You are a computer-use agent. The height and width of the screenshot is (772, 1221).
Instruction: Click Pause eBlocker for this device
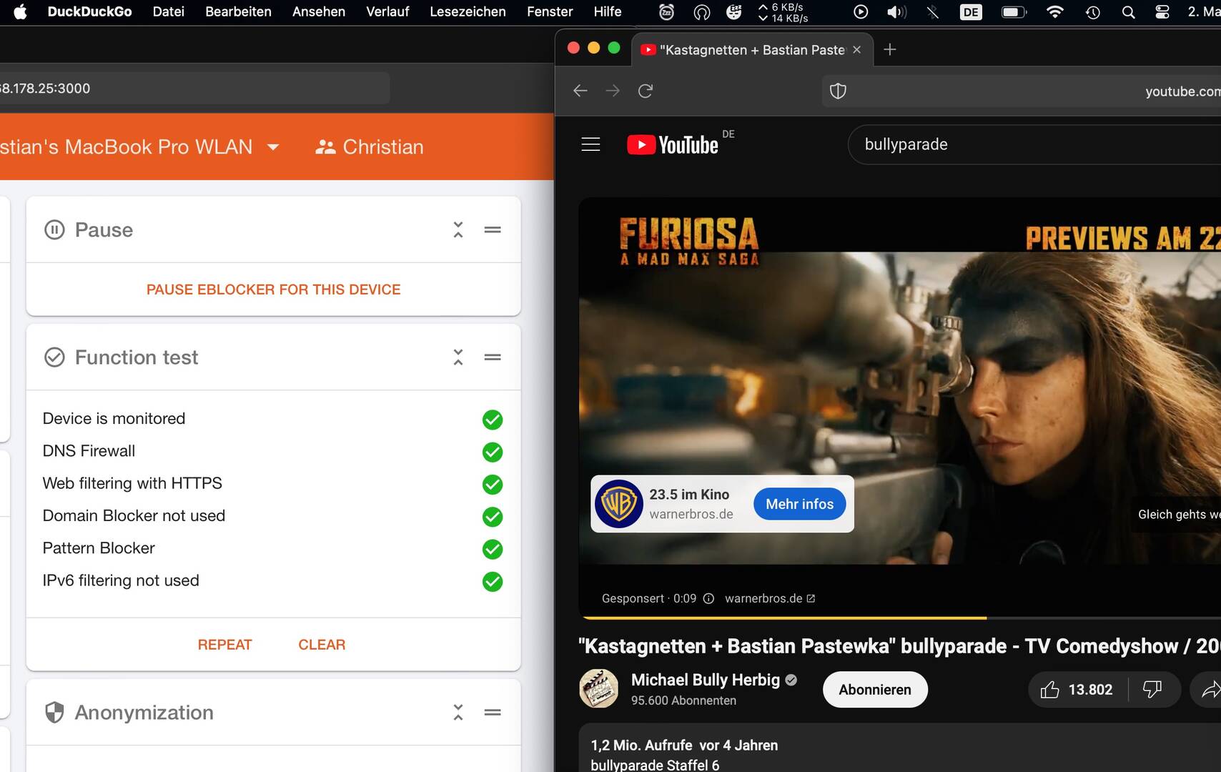click(x=274, y=289)
